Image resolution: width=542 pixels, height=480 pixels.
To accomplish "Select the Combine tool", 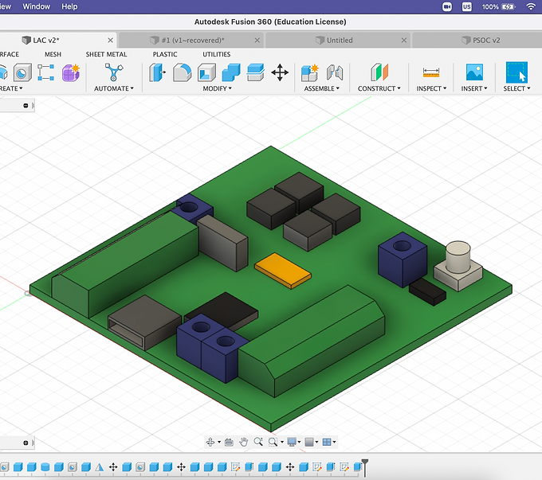I will 231,72.
